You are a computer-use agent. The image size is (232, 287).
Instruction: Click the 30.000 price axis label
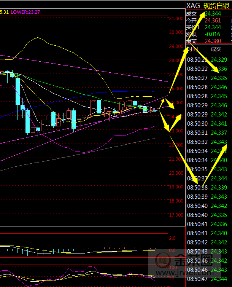coord(176,32)
